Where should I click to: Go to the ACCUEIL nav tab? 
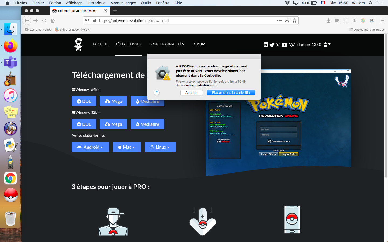click(100, 44)
